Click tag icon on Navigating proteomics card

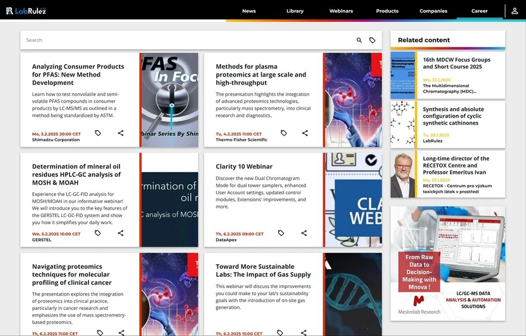[x=100, y=332]
